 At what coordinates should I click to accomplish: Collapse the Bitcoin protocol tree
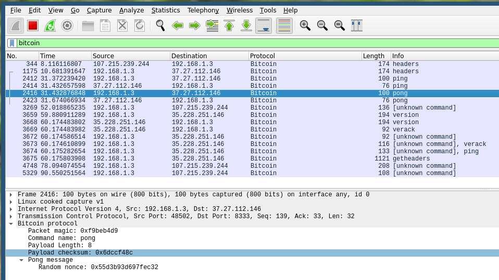(11, 224)
